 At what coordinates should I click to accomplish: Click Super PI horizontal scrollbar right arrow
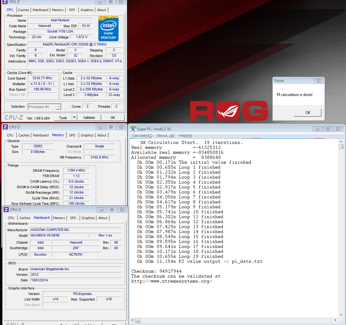[336, 320]
